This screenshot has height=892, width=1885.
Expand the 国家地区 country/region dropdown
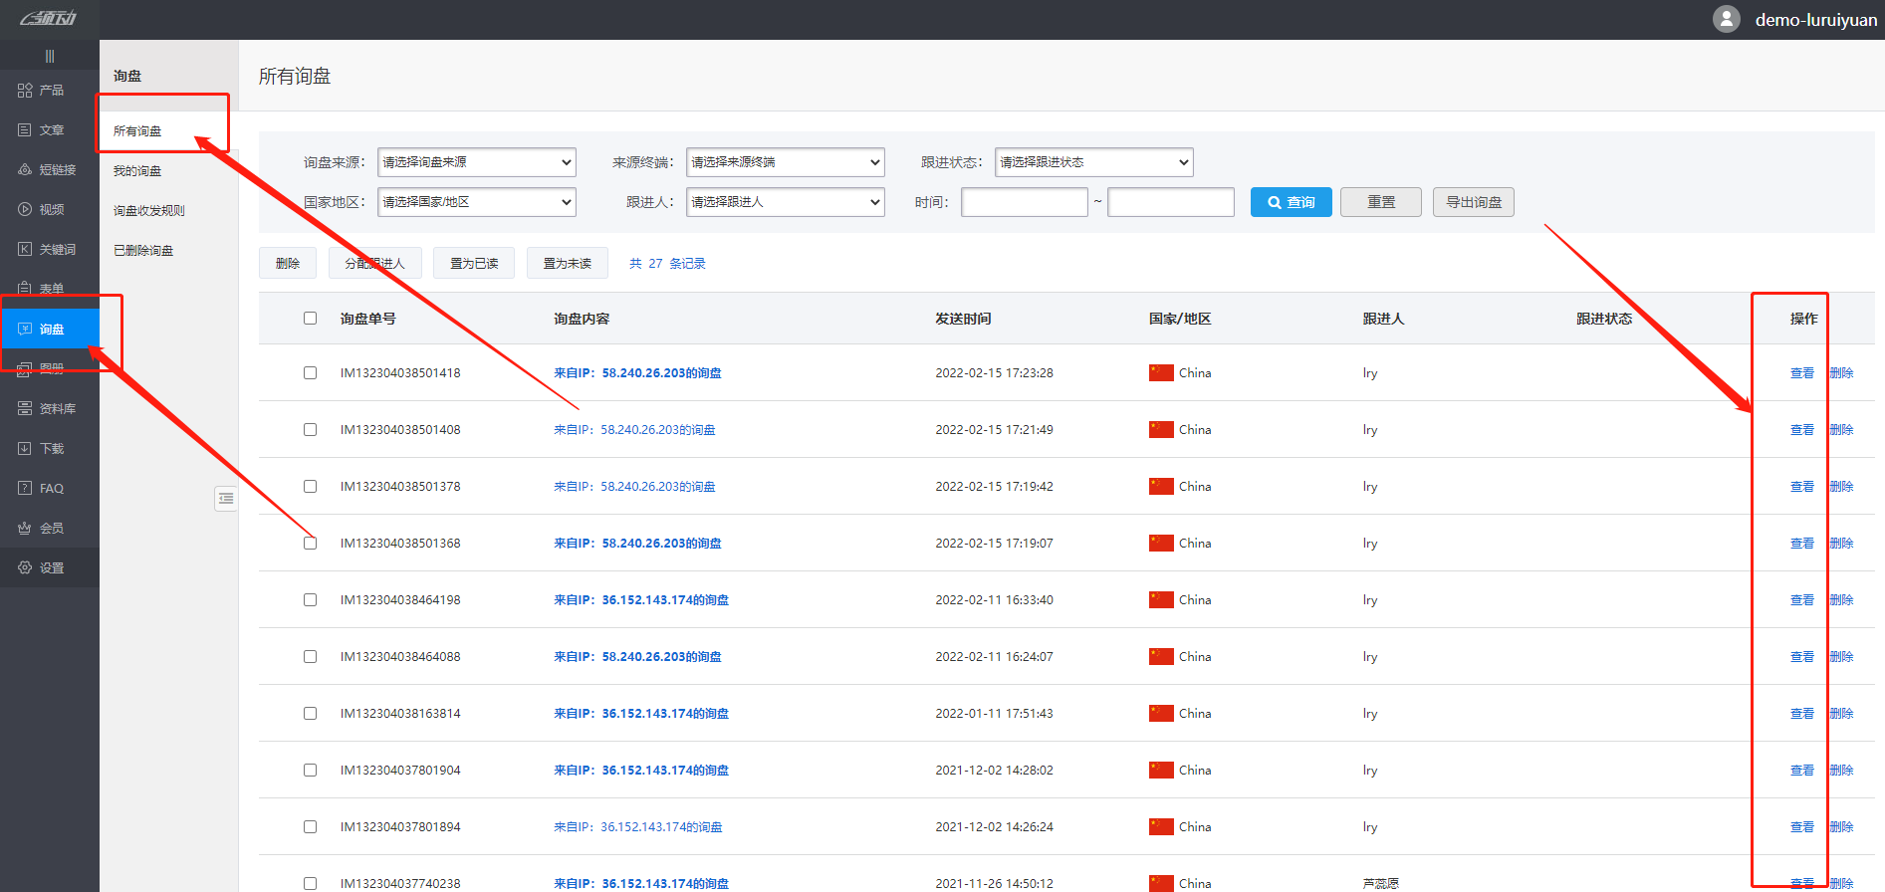point(477,202)
